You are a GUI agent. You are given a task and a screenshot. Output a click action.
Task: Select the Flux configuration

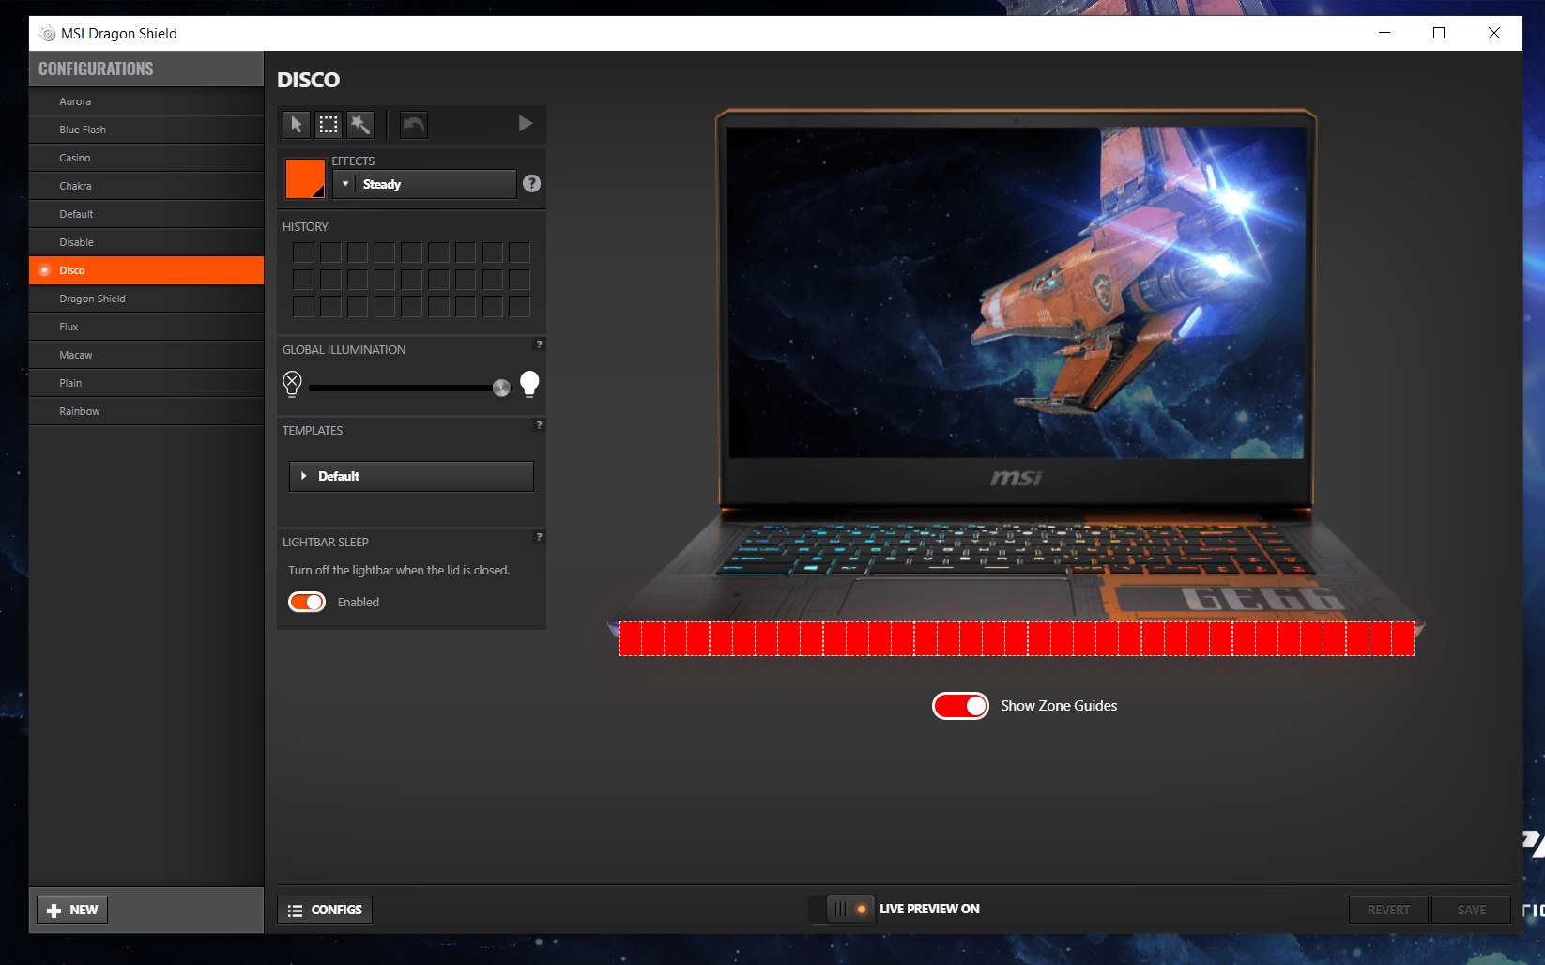(x=146, y=327)
